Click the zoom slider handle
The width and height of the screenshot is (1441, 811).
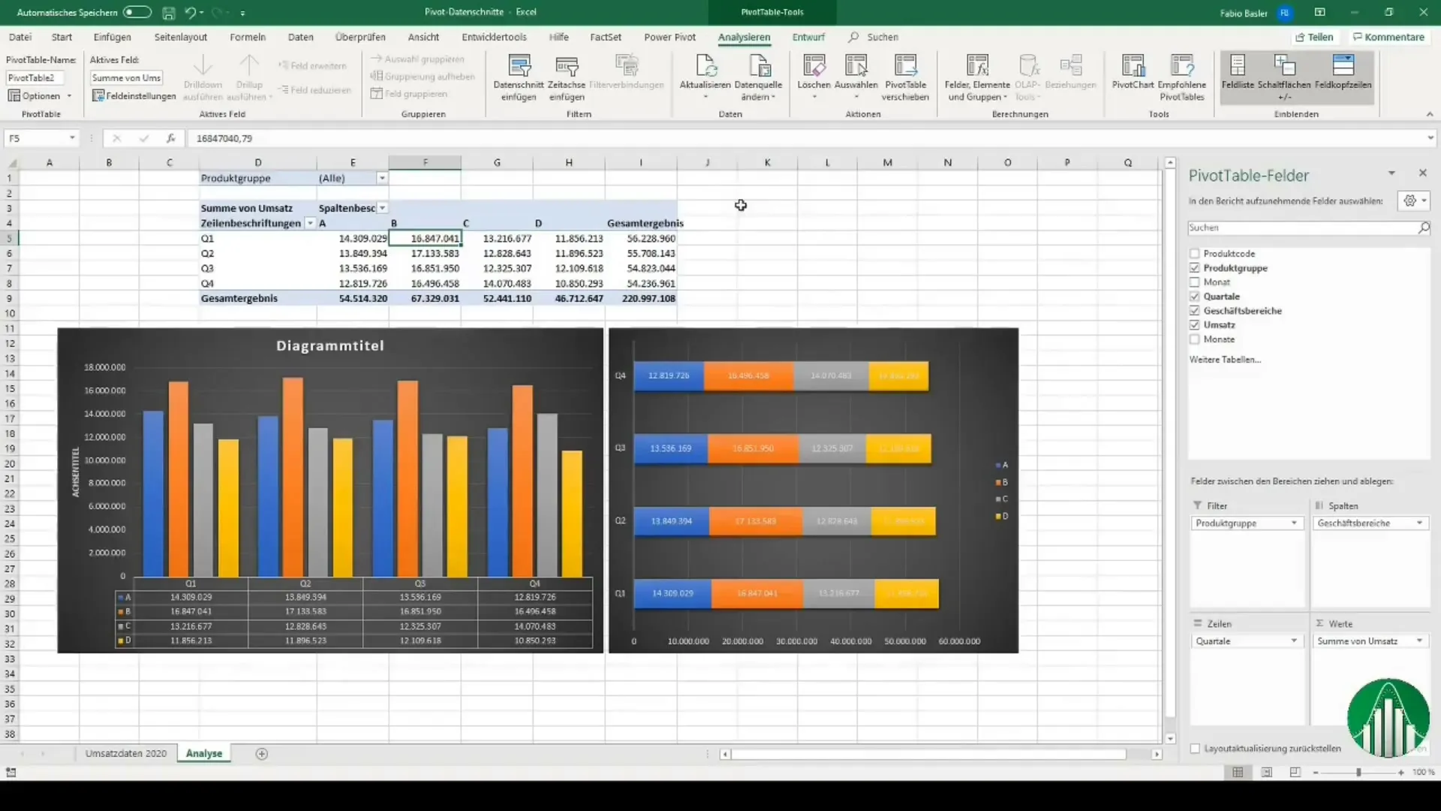coord(1358,772)
